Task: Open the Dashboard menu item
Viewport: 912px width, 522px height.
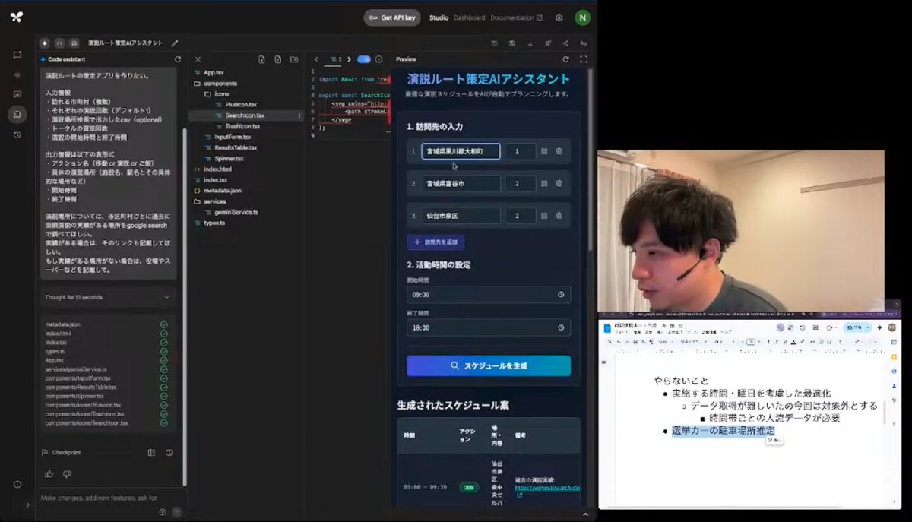Action: (x=469, y=17)
